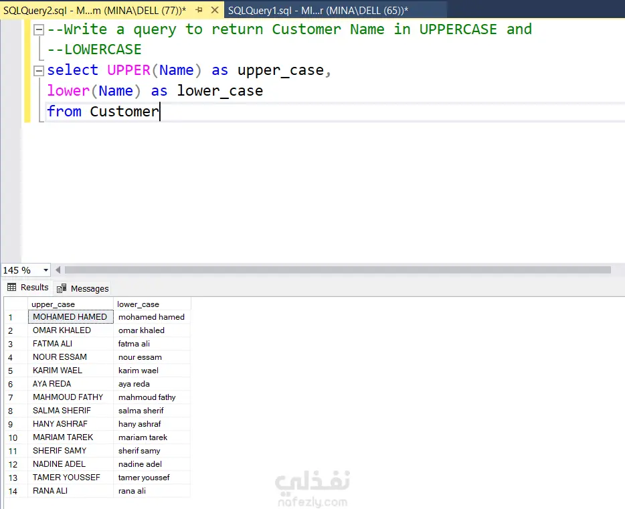The image size is (625, 509).
Task: Select the FATMA ALI cell
Action: point(70,344)
